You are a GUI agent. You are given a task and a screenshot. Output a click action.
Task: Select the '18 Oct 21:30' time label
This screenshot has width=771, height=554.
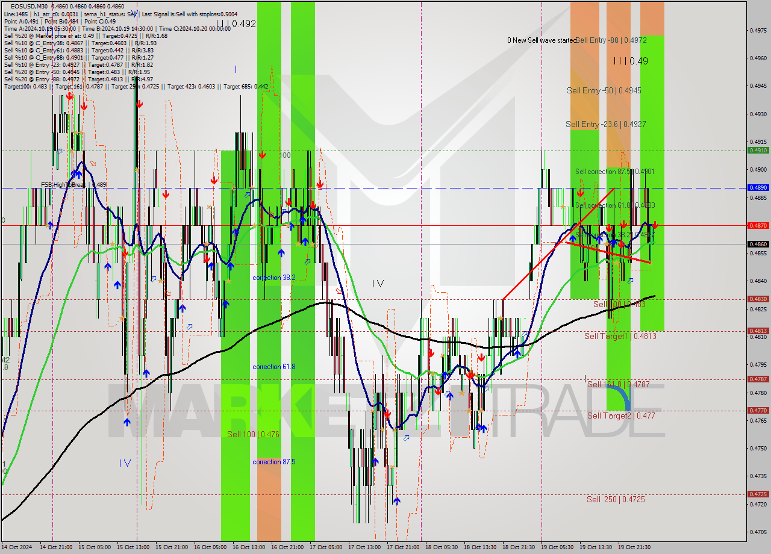pyautogui.click(x=519, y=547)
